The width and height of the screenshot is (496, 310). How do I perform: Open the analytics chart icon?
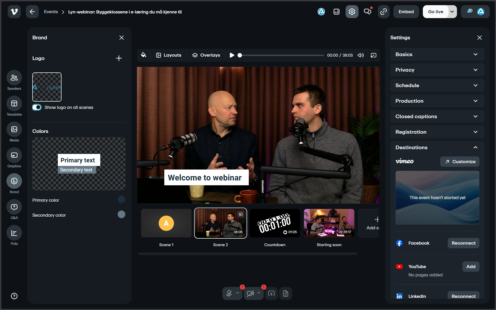pos(336,12)
